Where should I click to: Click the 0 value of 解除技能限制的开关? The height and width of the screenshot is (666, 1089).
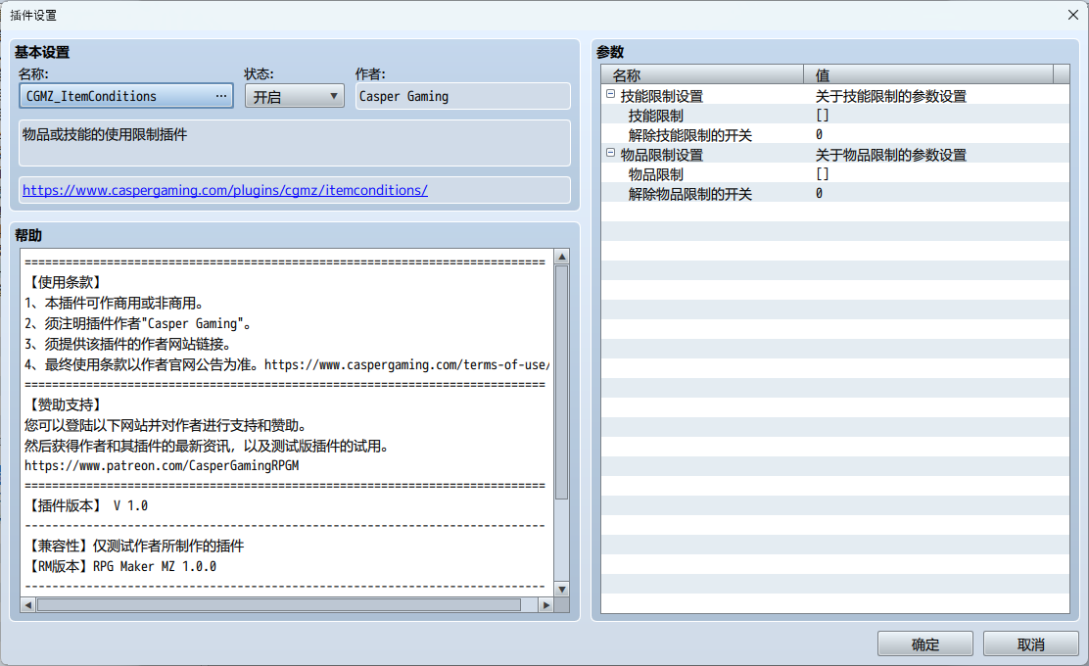[819, 135]
